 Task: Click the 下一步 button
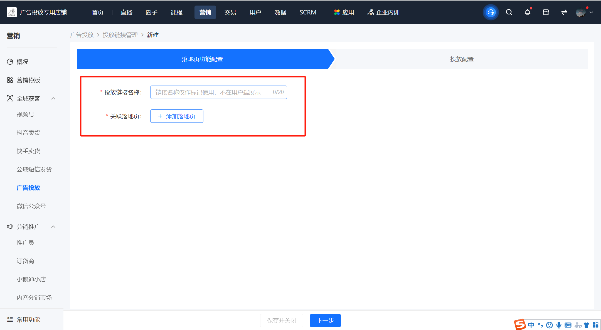[325, 321]
